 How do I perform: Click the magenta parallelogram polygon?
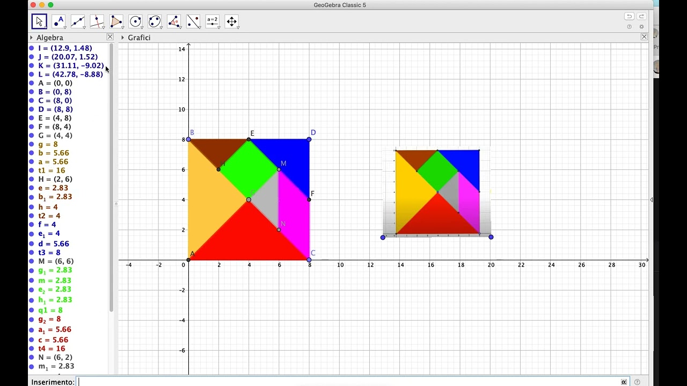[x=294, y=214]
